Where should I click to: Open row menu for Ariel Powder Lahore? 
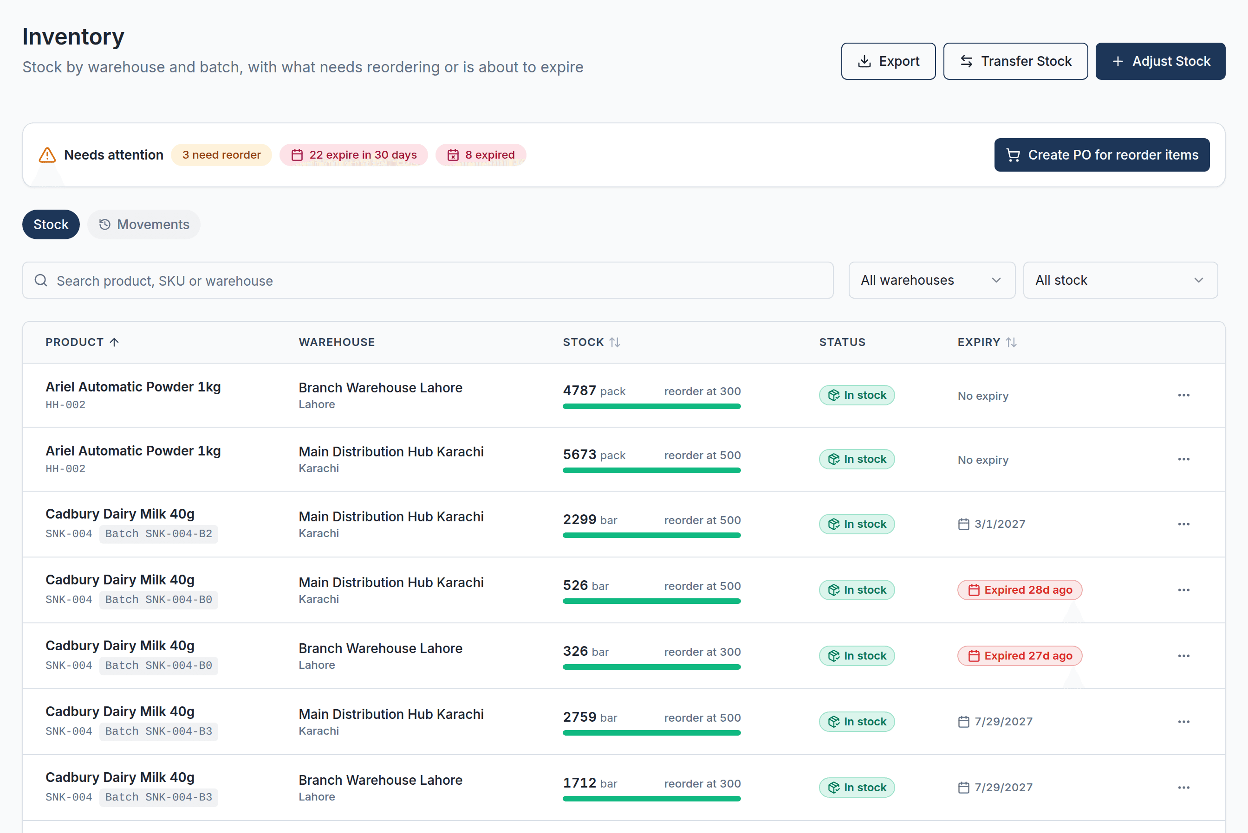click(1183, 395)
